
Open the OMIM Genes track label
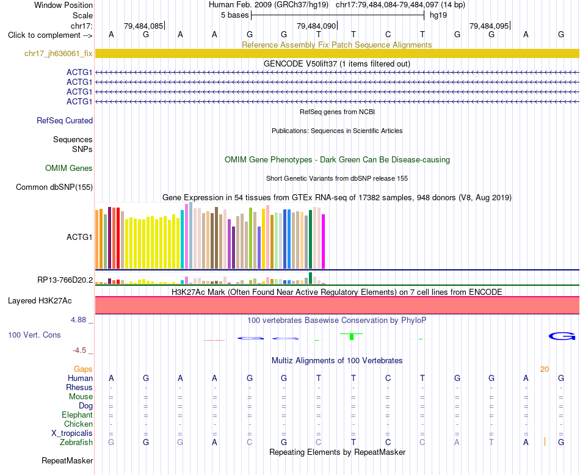tap(69, 169)
